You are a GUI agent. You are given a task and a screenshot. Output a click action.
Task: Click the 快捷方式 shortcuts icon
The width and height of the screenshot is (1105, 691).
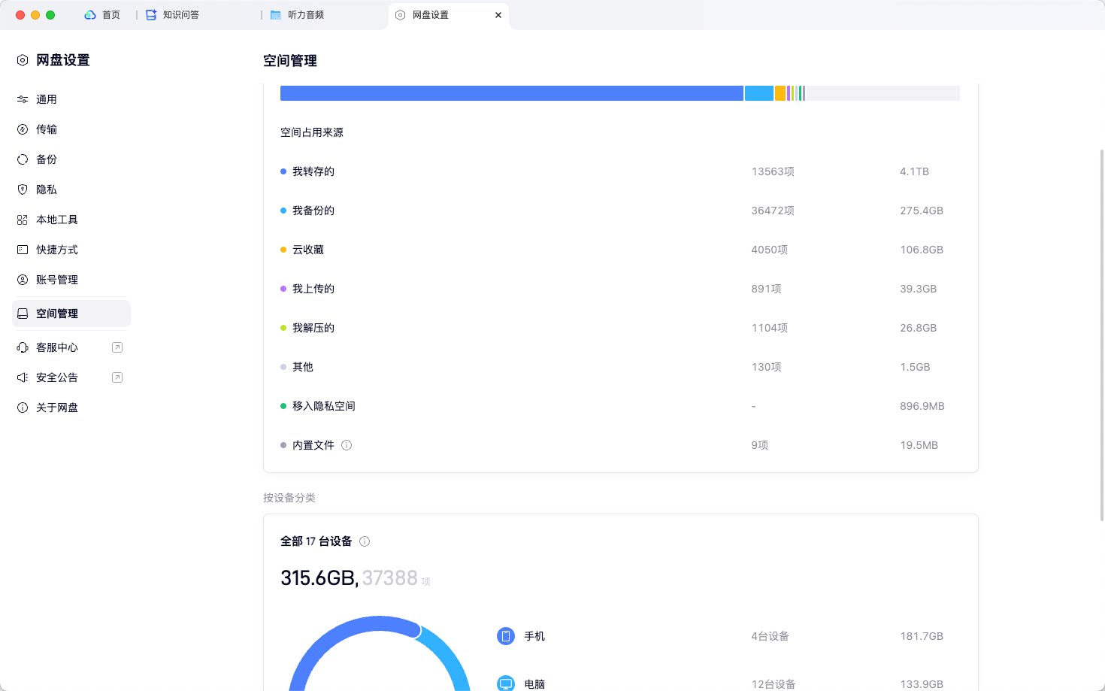pyautogui.click(x=23, y=250)
